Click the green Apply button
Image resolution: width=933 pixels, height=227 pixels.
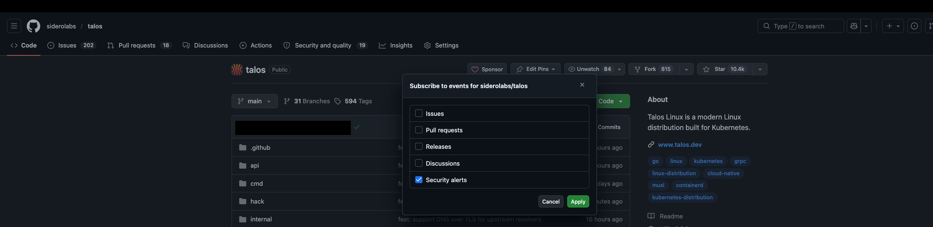578,201
